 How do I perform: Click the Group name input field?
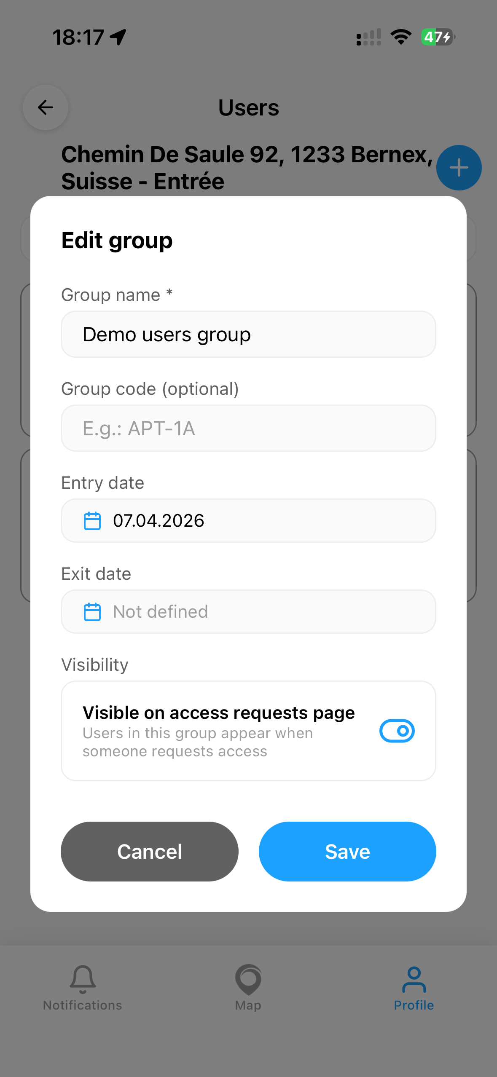(x=248, y=335)
